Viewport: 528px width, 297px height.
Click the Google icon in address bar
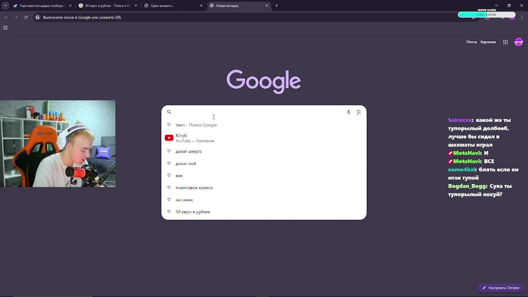(38, 17)
